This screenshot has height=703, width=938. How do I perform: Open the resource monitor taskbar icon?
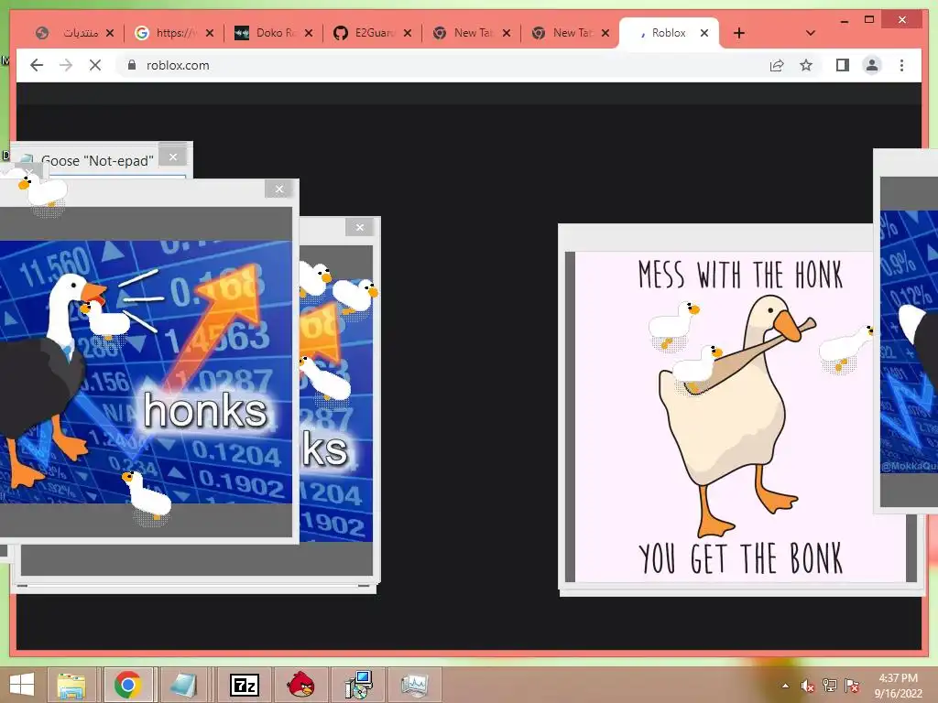(x=415, y=685)
